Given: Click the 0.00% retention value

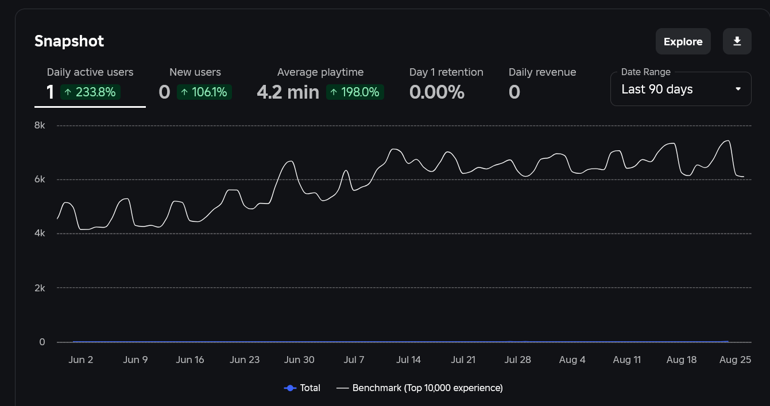Looking at the screenshot, I should click(x=437, y=92).
